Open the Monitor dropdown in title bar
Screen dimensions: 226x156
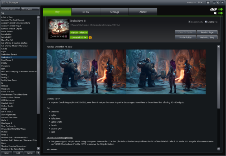[x=191, y=2]
